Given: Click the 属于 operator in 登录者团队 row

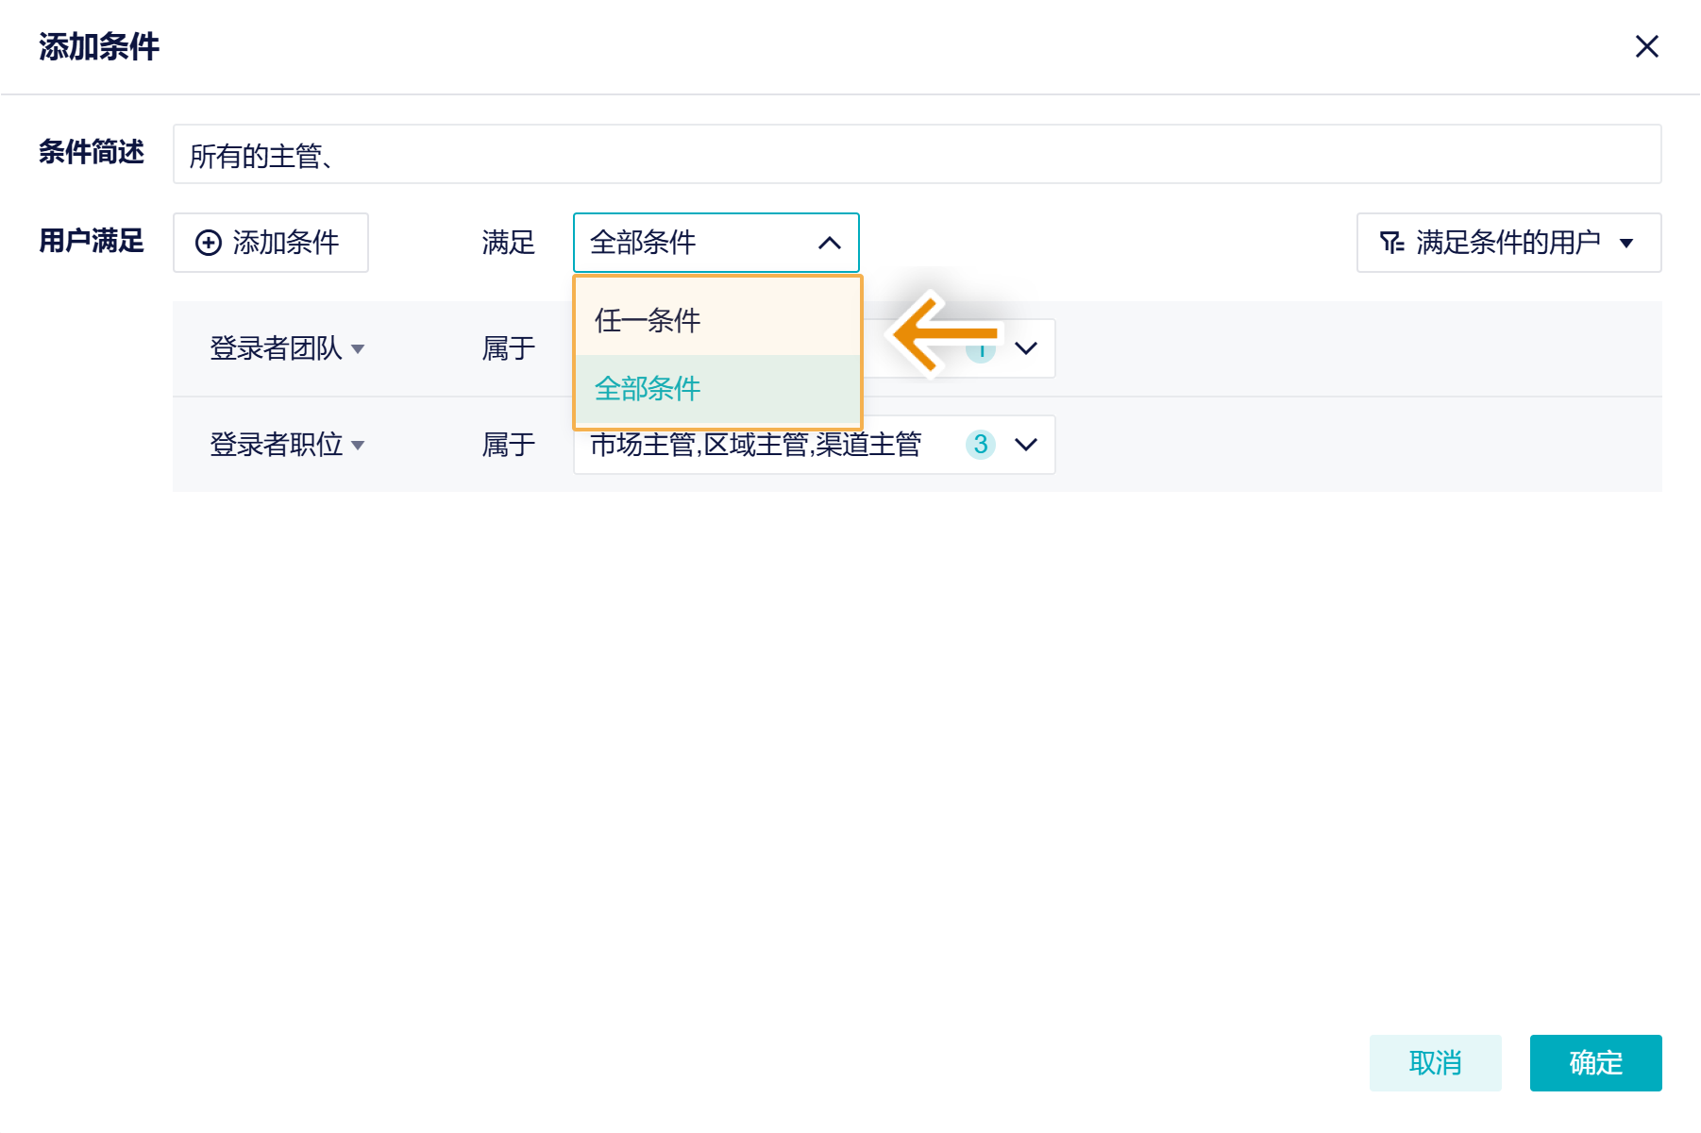Looking at the screenshot, I should tap(509, 348).
